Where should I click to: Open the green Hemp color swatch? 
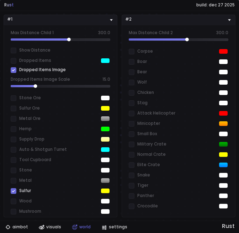tap(105, 129)
